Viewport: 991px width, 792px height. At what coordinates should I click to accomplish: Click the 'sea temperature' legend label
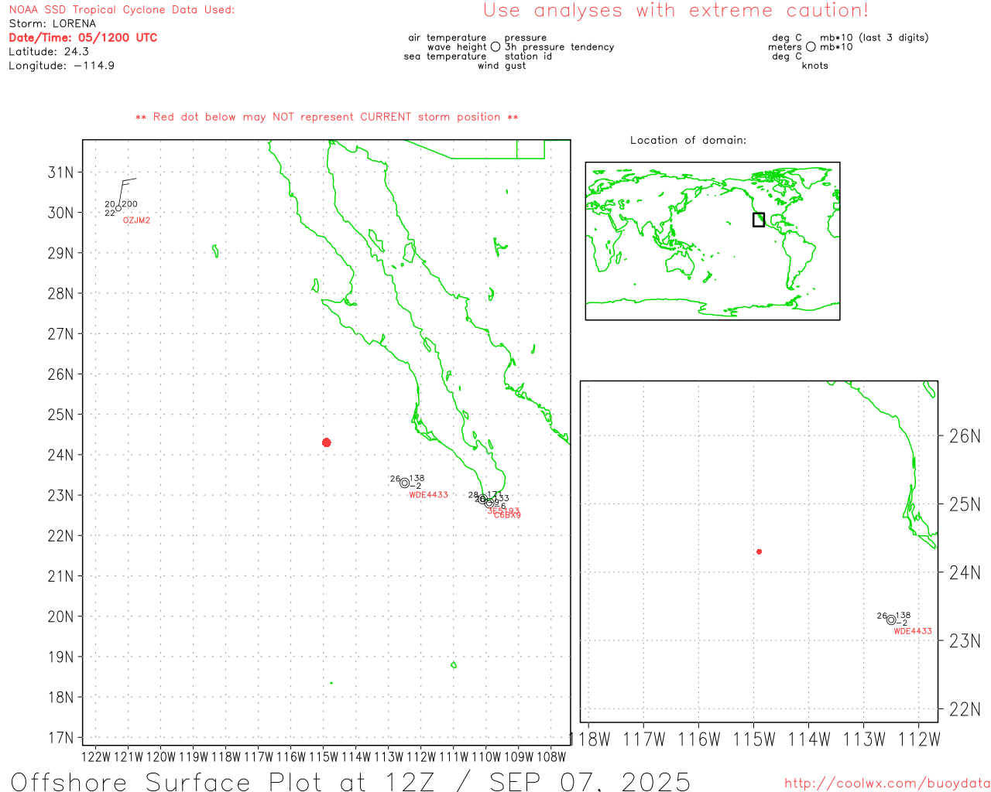click(x=445, y=56)
